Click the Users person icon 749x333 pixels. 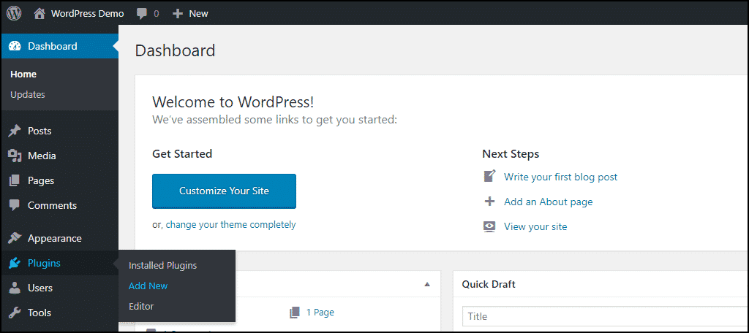[x=15, y=288]
